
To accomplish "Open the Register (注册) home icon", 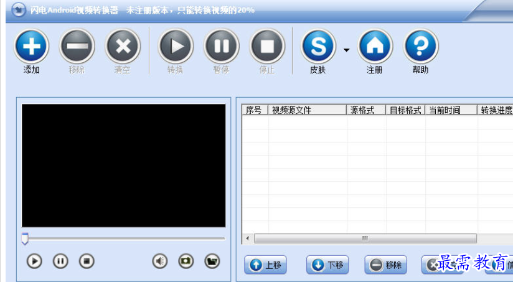I will [375, 46].
